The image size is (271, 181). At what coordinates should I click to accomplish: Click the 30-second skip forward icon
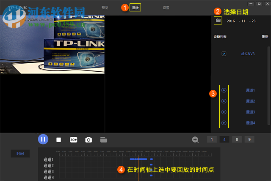(73, 140)
